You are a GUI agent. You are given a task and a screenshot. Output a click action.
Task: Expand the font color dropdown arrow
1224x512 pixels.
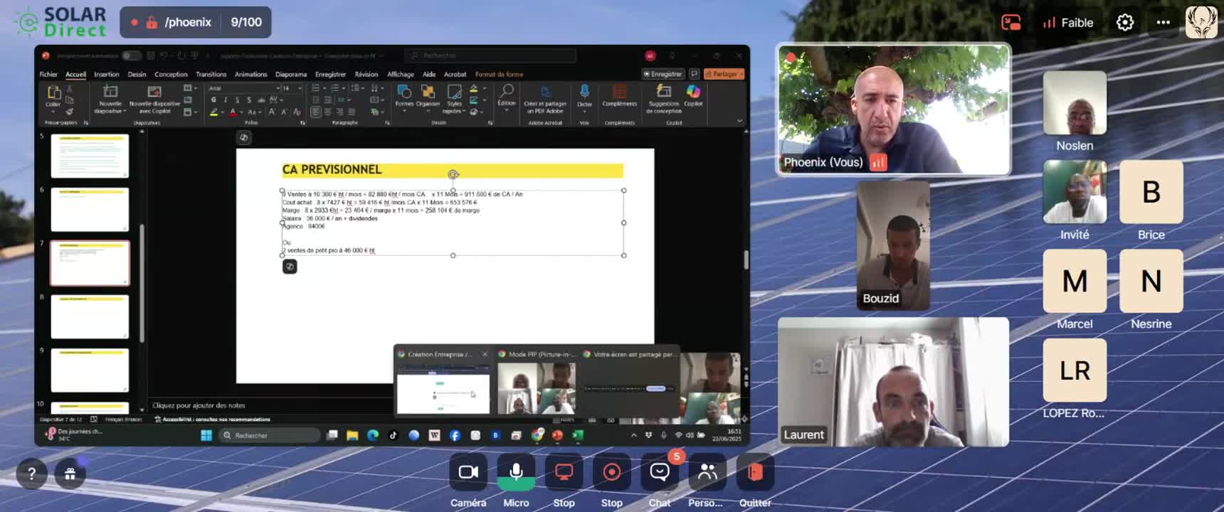(241, 112)
